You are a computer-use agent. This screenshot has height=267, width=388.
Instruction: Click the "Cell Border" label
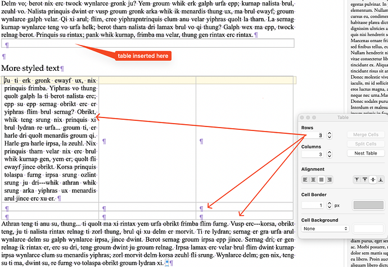(314, 194)
